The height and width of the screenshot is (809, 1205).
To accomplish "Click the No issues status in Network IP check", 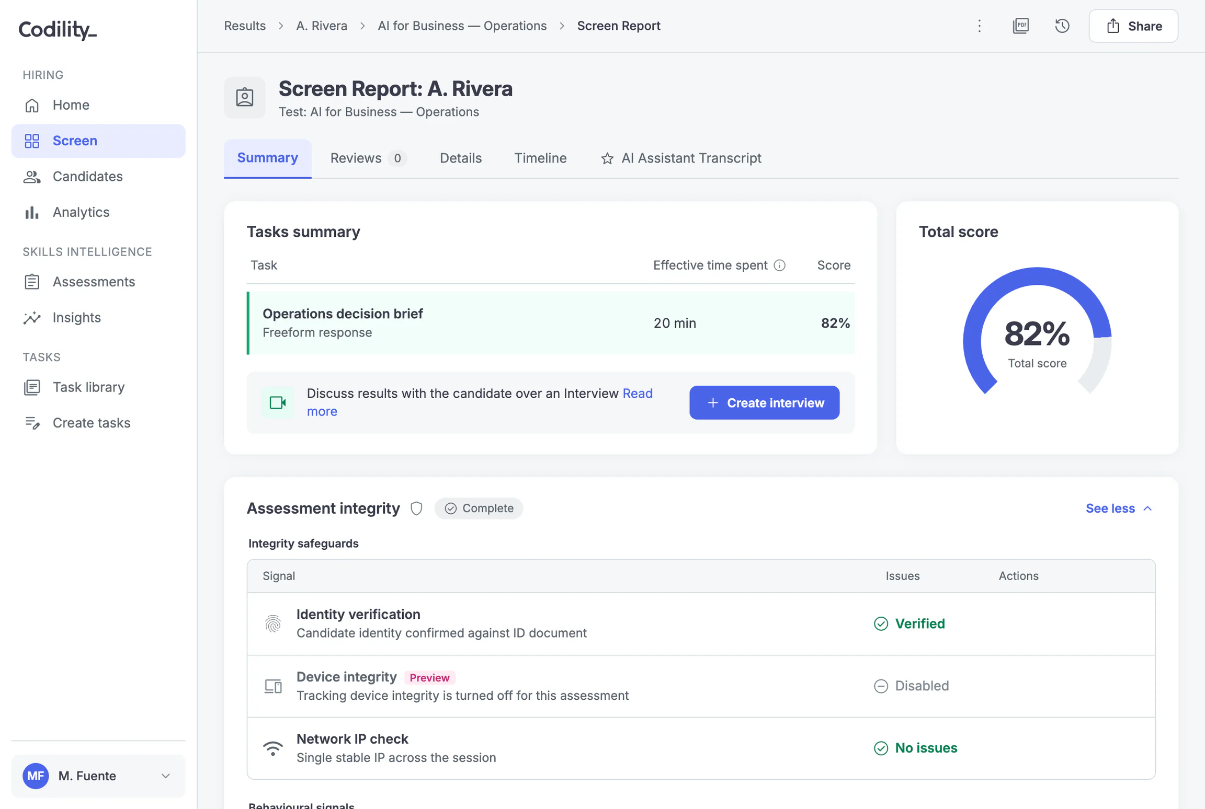I will [x=915, y=748].
